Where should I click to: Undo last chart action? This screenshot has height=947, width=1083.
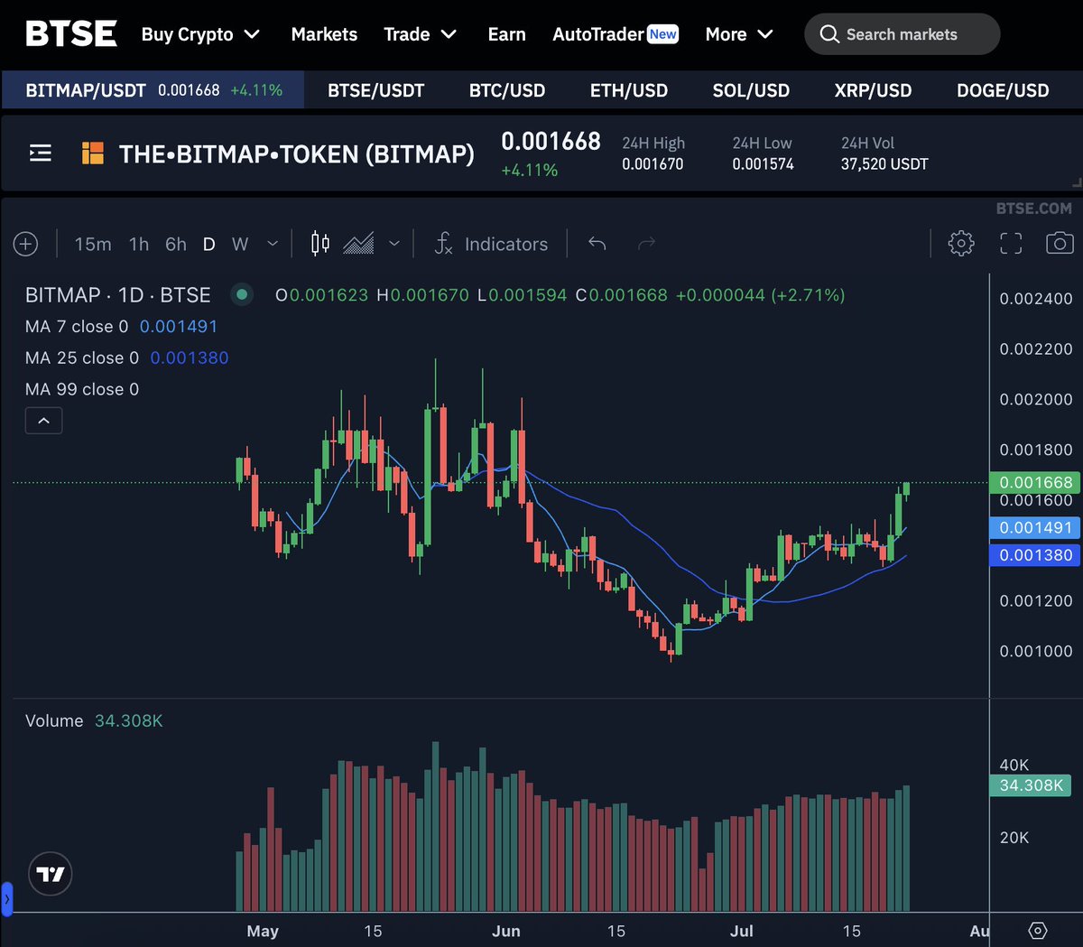pyautogui.click(x=597, y=244)
